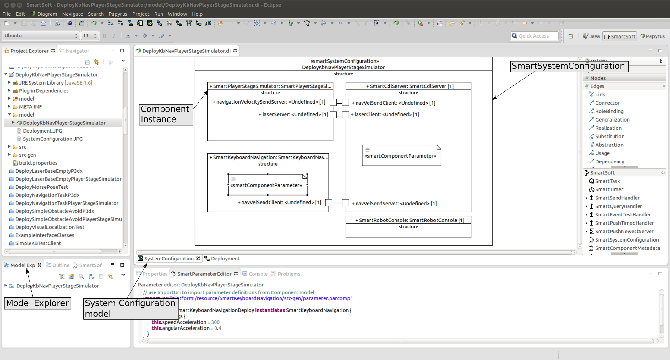The image size is (670, 360).
Task: Collapse the DeployKbNavPlayerStageSimulator project node
Action: (6, 74)
